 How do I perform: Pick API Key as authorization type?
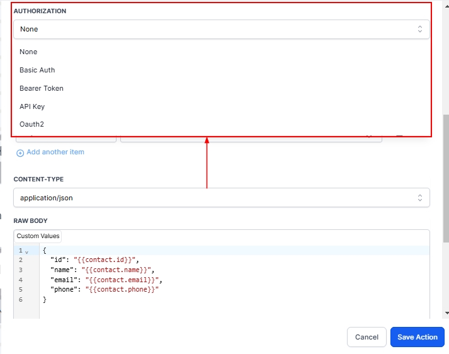(x=31, y=106)
